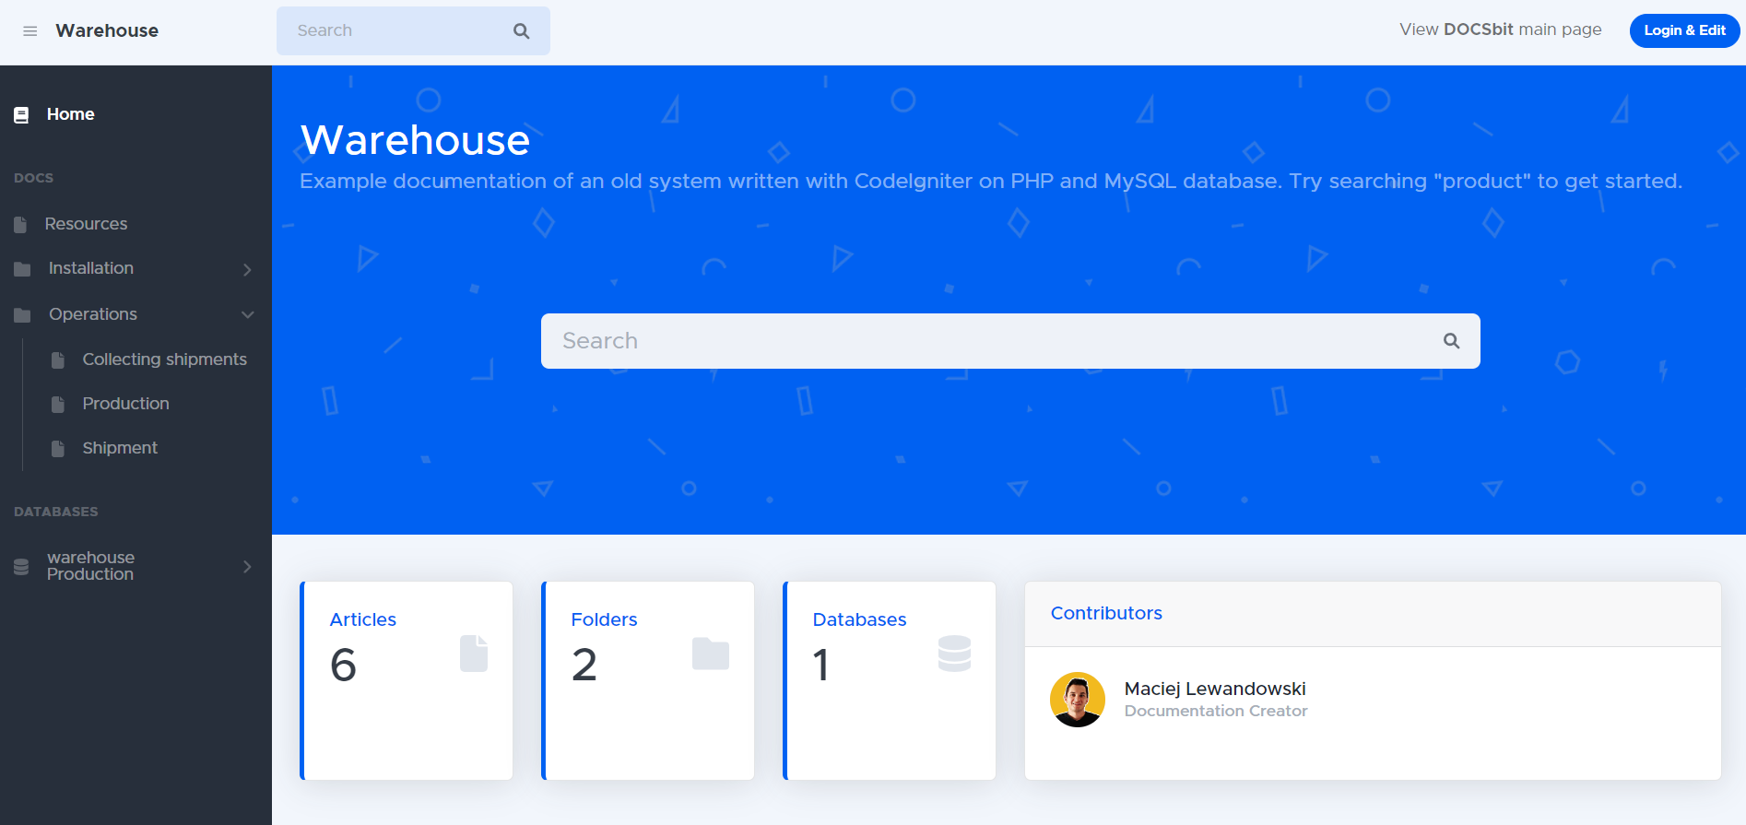Select the Production article under Operations
Viewport: 1746px width, 825px height.
coord(125,404)
